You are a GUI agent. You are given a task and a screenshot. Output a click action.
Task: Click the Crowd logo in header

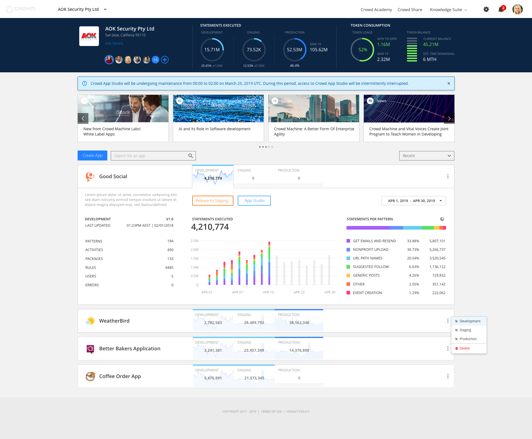tap(20, 9)
